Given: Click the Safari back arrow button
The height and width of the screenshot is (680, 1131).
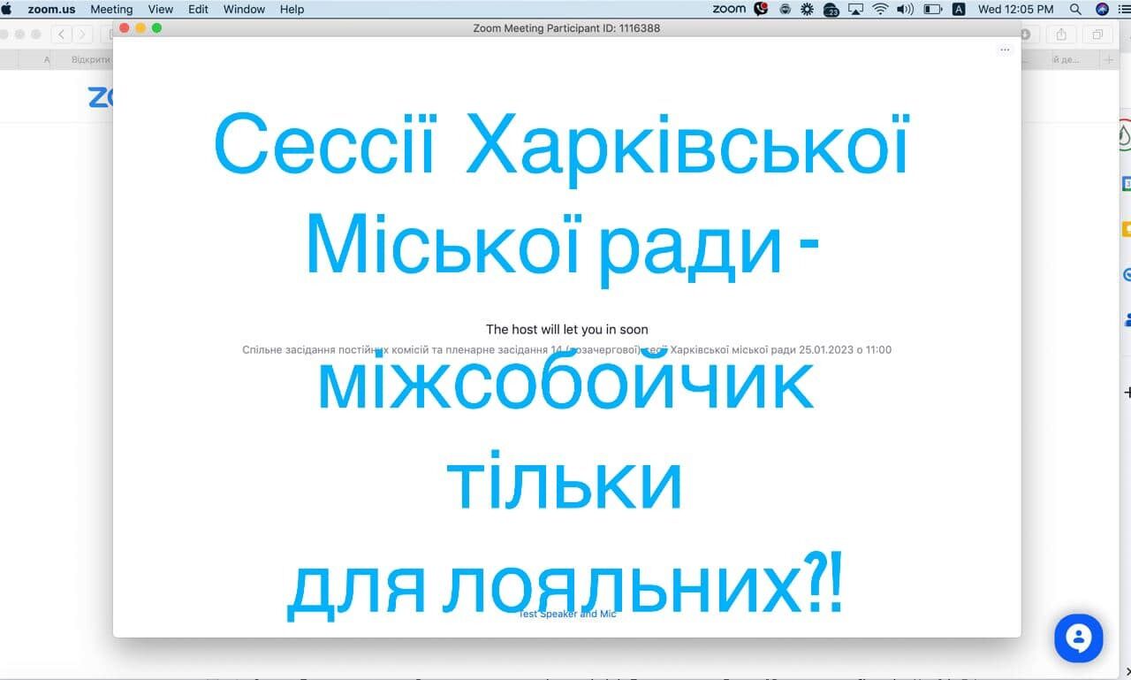Looking at the screenshot, I should click(61, 34).
